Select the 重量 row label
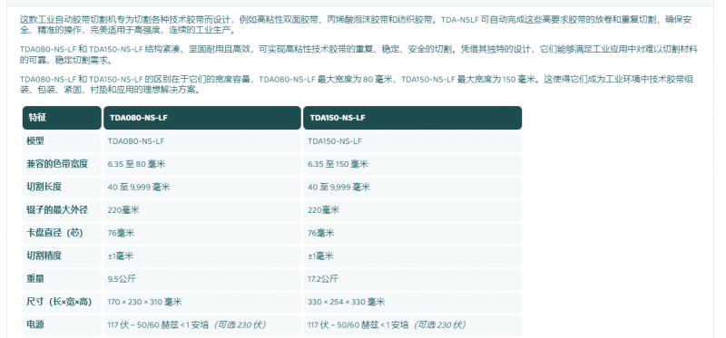Viewport: 726px width, 338px height. 62,279
